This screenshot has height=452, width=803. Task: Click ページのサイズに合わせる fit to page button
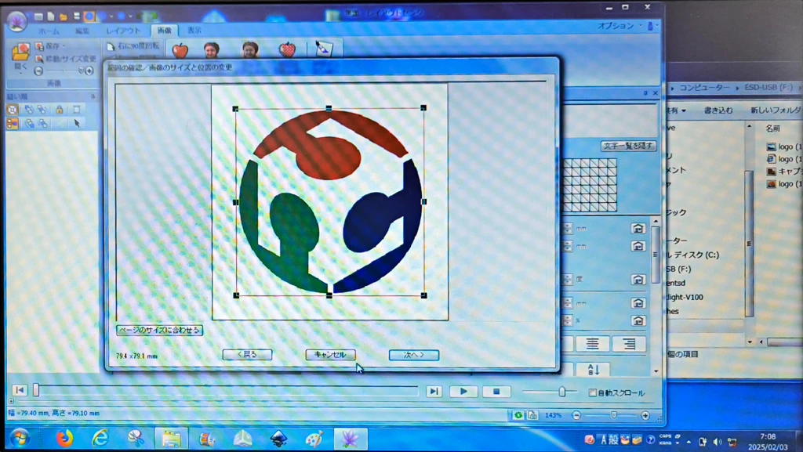pos(159,331)
